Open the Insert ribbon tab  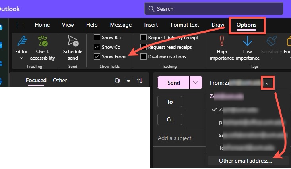click(151, 25)
